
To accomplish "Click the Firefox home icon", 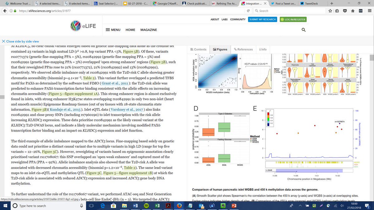I will point(353,11).
